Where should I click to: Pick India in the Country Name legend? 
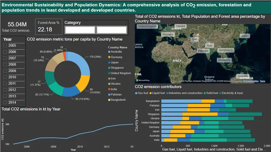pyautogui.click(x=113, y=89)
